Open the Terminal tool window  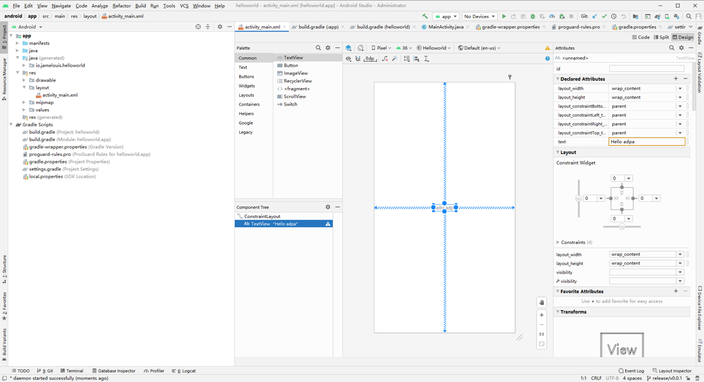click(71, 371)
